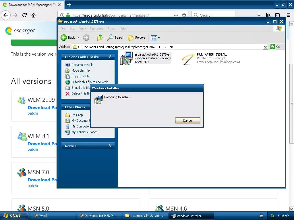
Task: Click Move this file
Action: 80,70
